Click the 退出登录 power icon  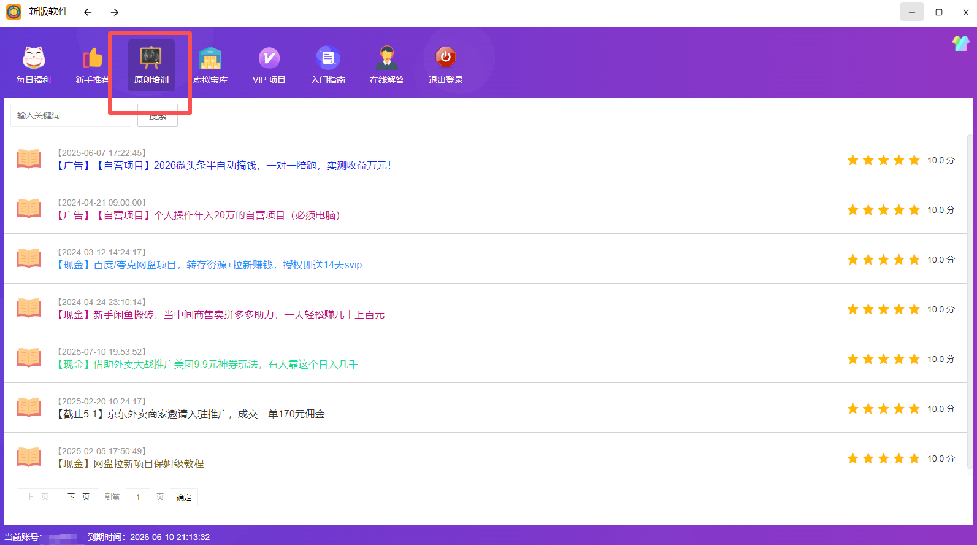tap(445, 58)
